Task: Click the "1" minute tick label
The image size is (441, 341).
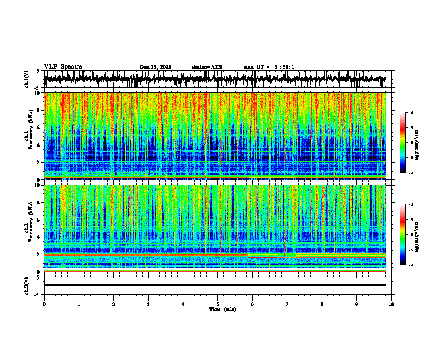Action: tap(79, 304)
